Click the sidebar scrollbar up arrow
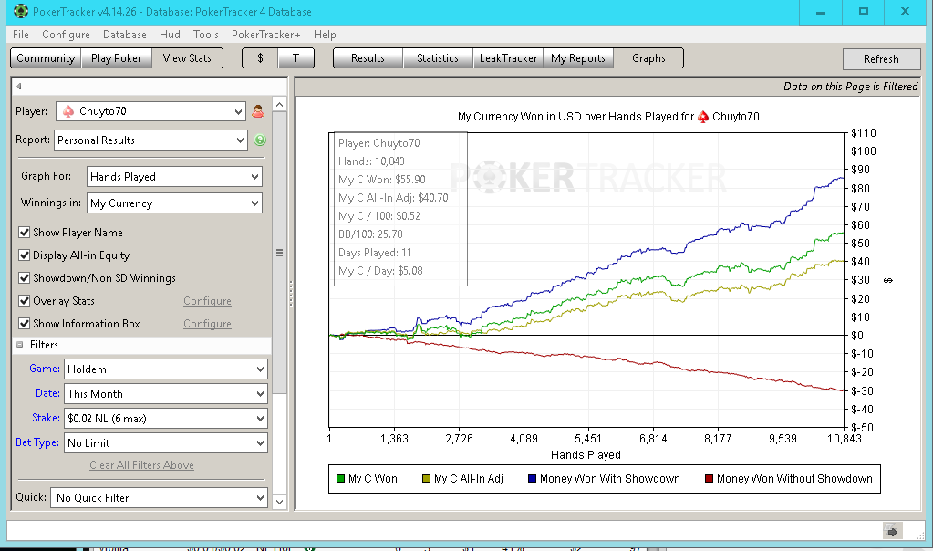The width and height of the screenshot is (933, 551). tap(280, 104)
